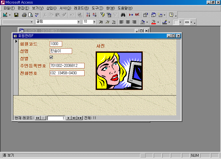Add new record toolbar icon
Viewport: 221px width, 159px height.
click(x=131, y=15)
